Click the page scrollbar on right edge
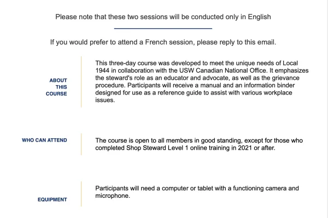 326,109
